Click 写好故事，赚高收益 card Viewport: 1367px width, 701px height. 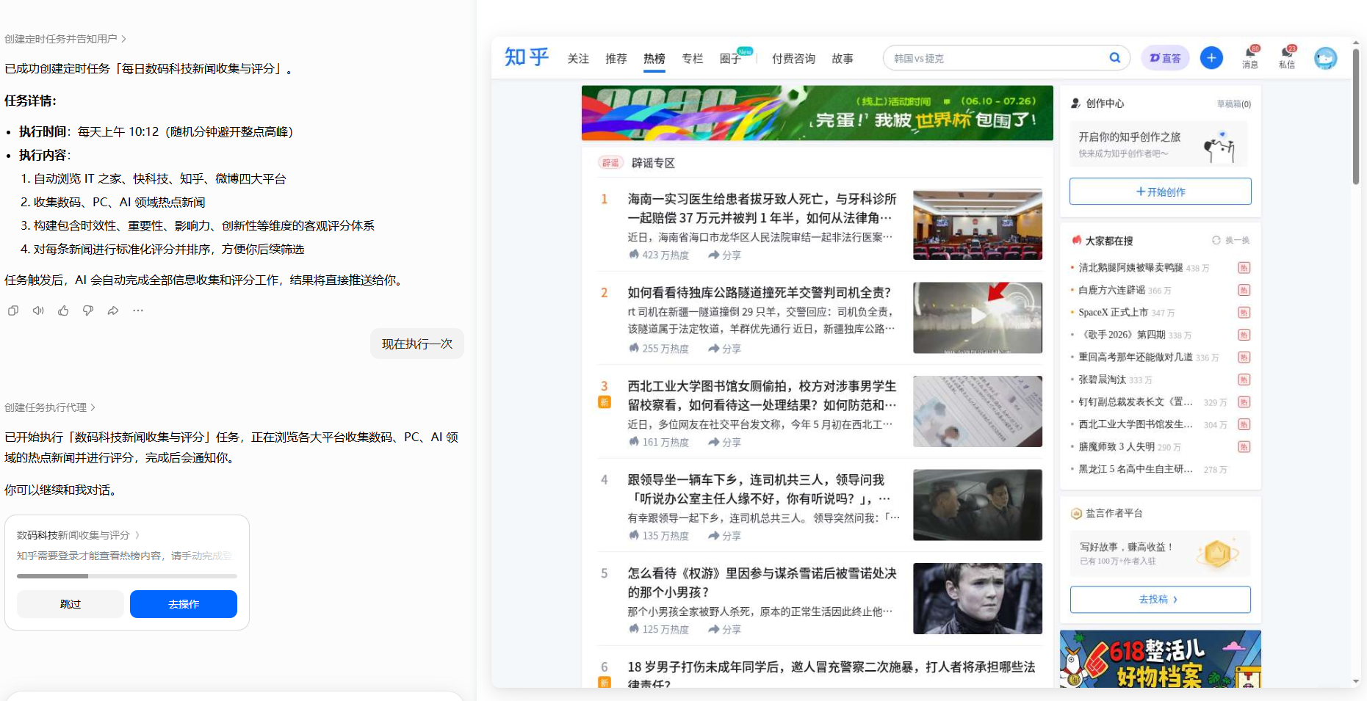coord(1161,553)
